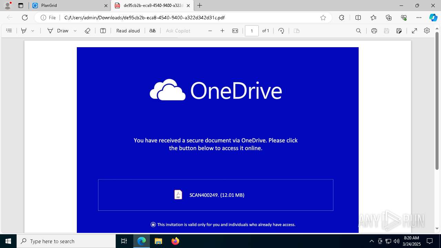Launch Firefox from taskbar

pyautogui.click(x=175, y=241)
